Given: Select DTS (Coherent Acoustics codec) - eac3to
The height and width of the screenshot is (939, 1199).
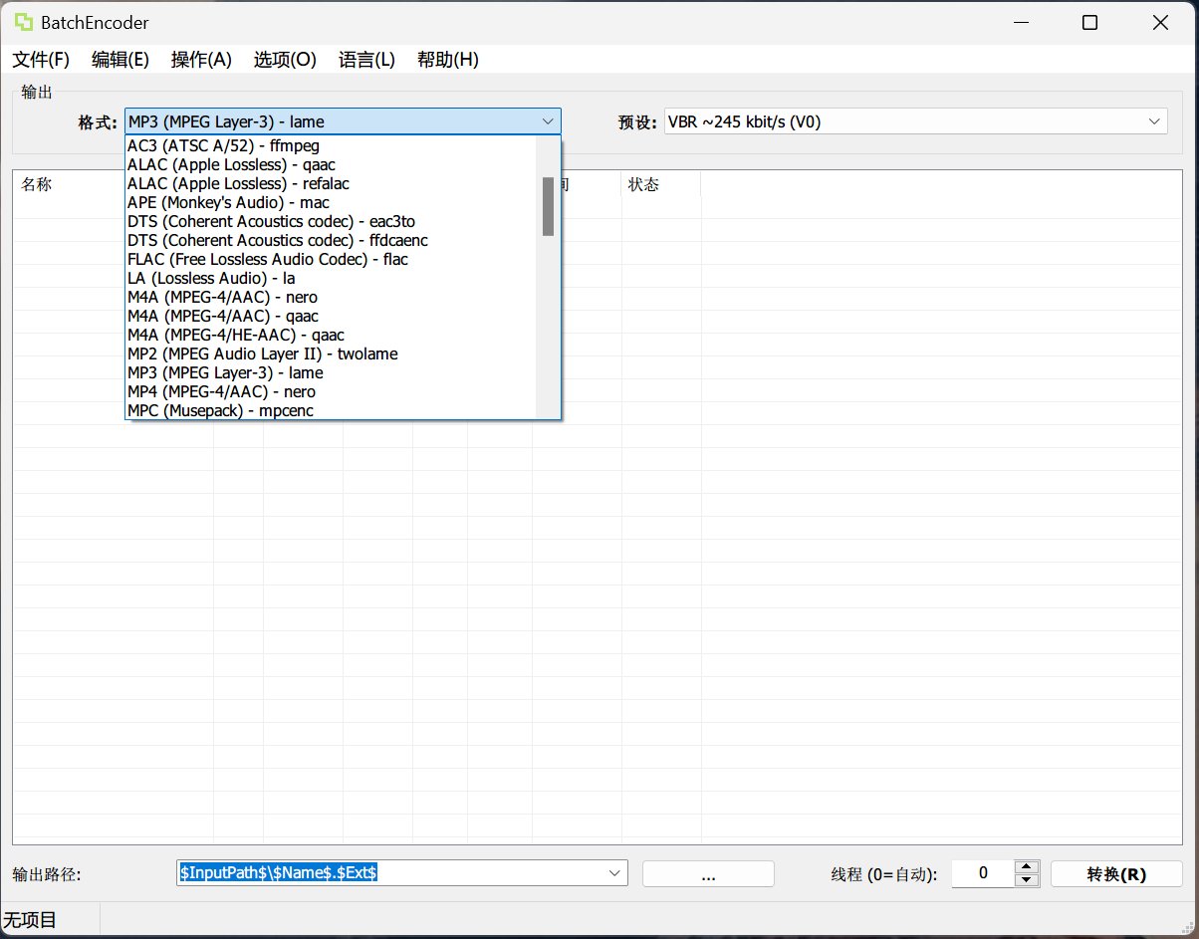Looking at the screenshot, I should (331, 222).
